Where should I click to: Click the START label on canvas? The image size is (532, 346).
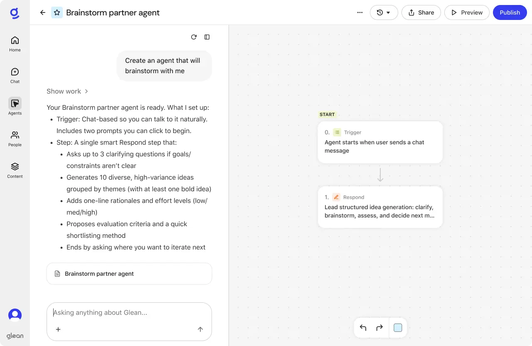pyautogui.click(x=327, y=114)
